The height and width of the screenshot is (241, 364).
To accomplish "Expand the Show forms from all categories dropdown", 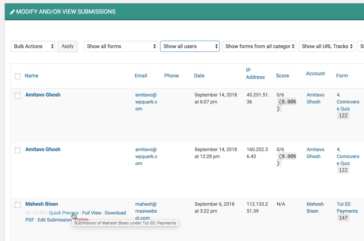I will pyautogui.click(x=259, y=46).
